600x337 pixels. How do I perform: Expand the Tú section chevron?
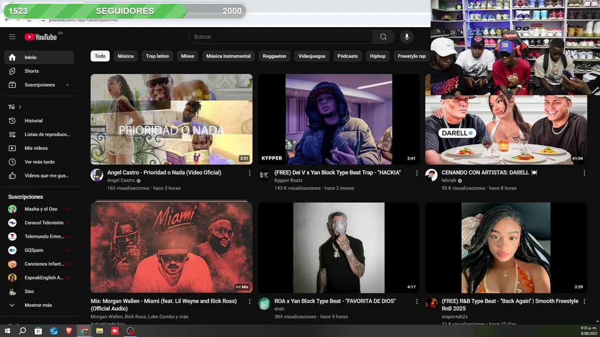point(20,107)
